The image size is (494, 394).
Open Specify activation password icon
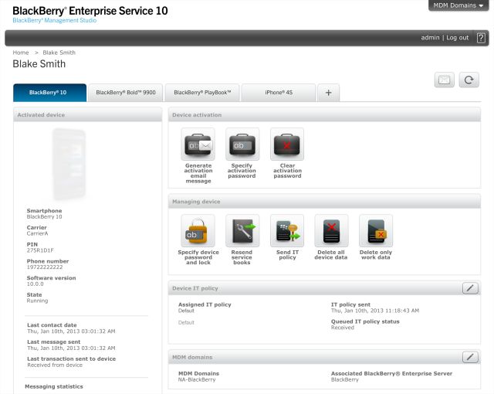pyautogui.click(x=242, y=144)
